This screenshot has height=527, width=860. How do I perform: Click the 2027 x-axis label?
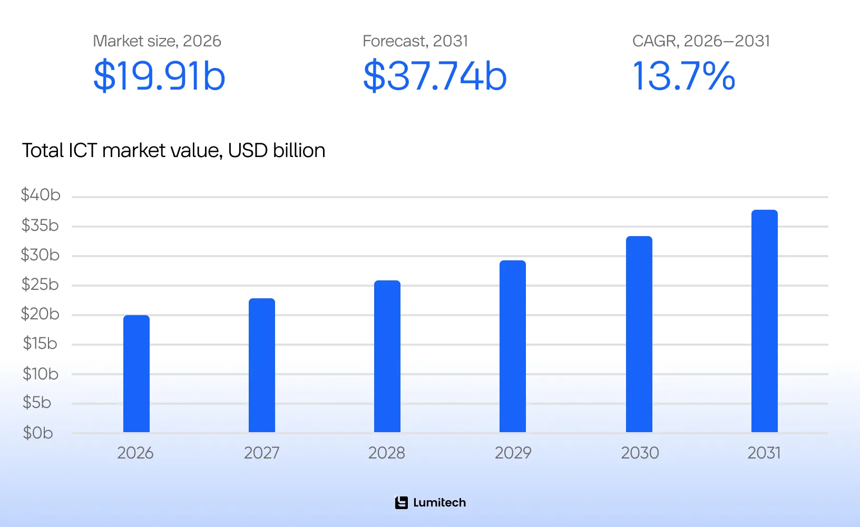click(x=262, y=453)
